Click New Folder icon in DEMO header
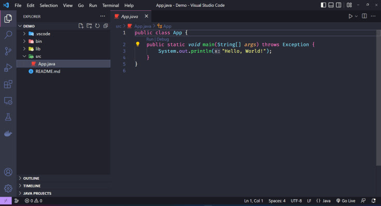This screenshot has width=381, height=206. tap(89, 26)
